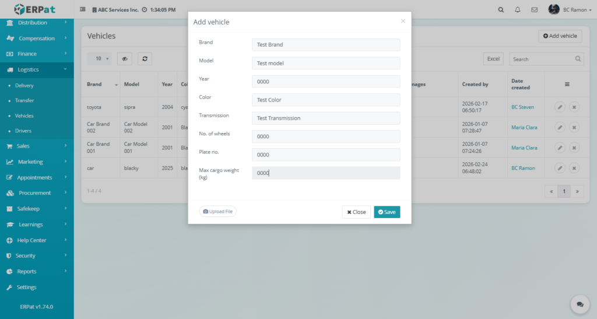
Task: Toggle column visibility eye icon
Action: (x=125, y=59)
